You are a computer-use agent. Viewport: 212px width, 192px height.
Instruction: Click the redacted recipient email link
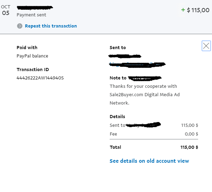(x=137, y=64)
